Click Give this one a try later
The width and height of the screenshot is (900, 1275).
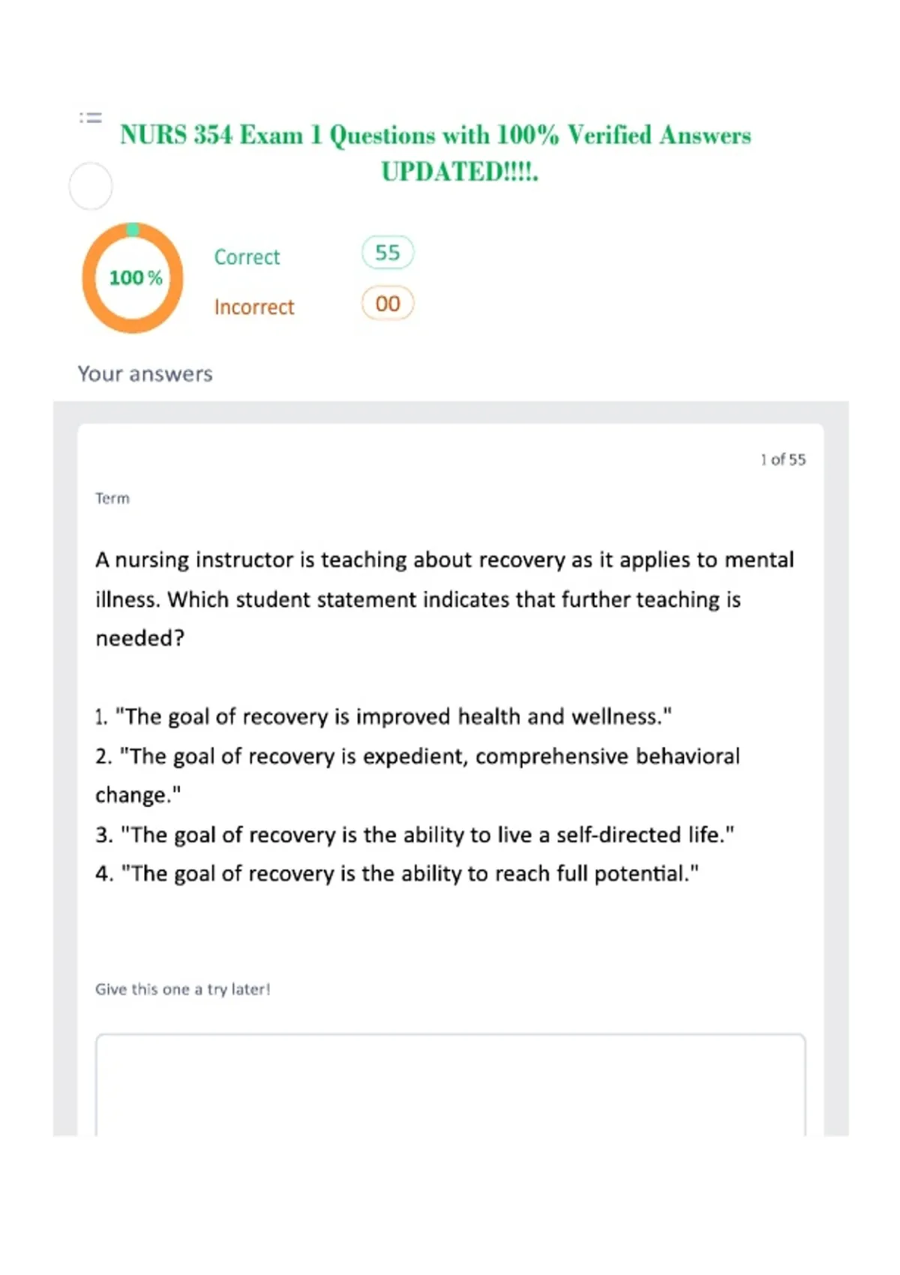pyautogui.click(x=183, y=989)
